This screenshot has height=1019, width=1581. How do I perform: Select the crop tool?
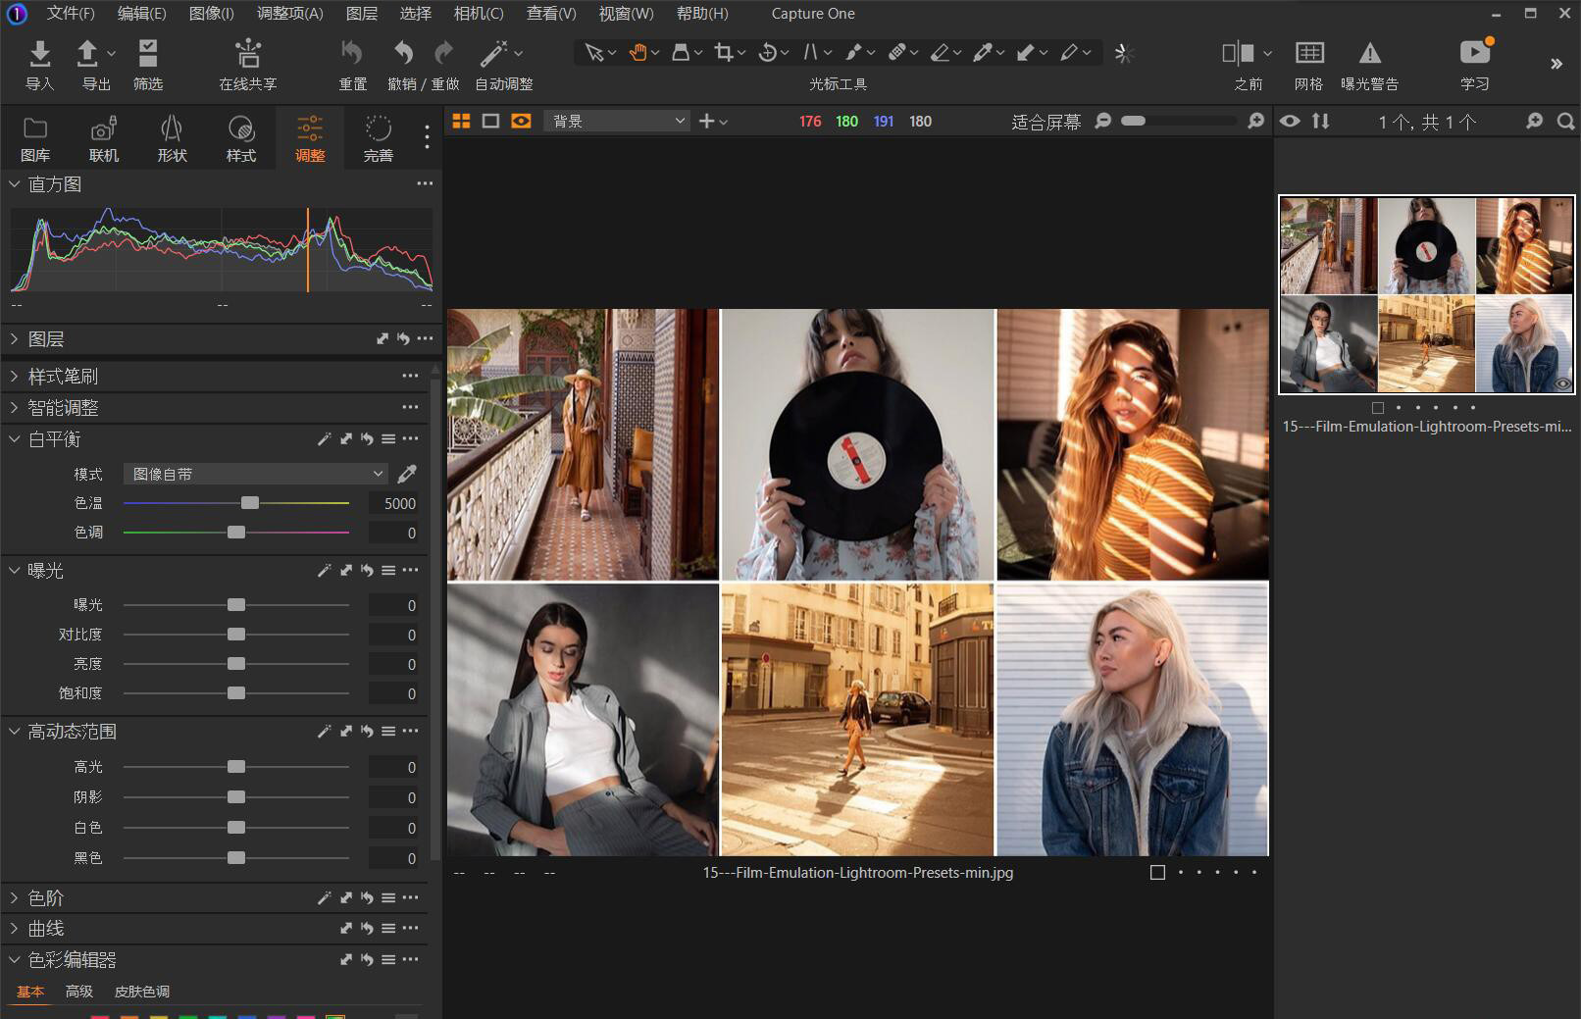point(724,53)
